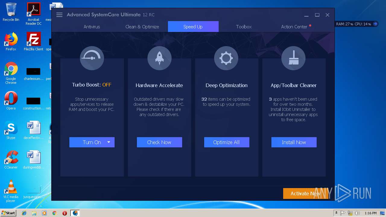Click the Deep Optimization heading

(226, 85)
